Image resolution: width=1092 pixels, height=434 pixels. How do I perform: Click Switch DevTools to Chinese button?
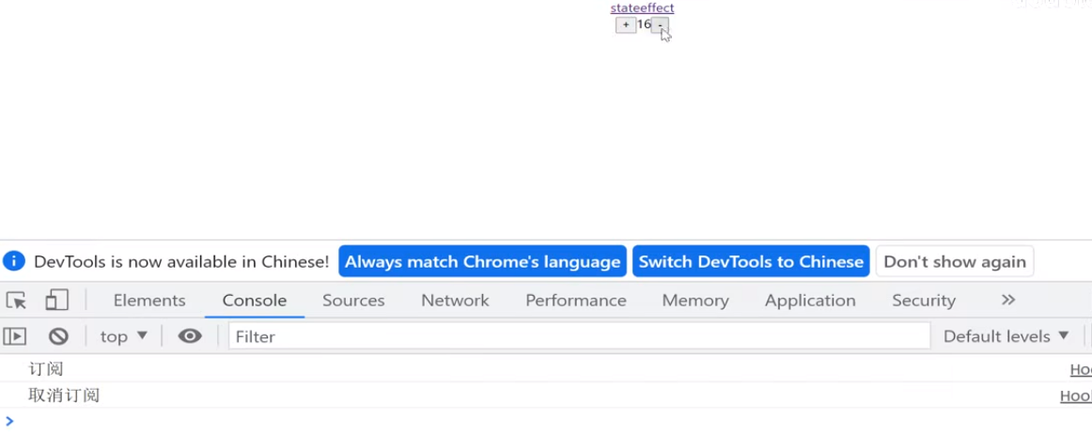pyautogui.click(x=751, y=261)
